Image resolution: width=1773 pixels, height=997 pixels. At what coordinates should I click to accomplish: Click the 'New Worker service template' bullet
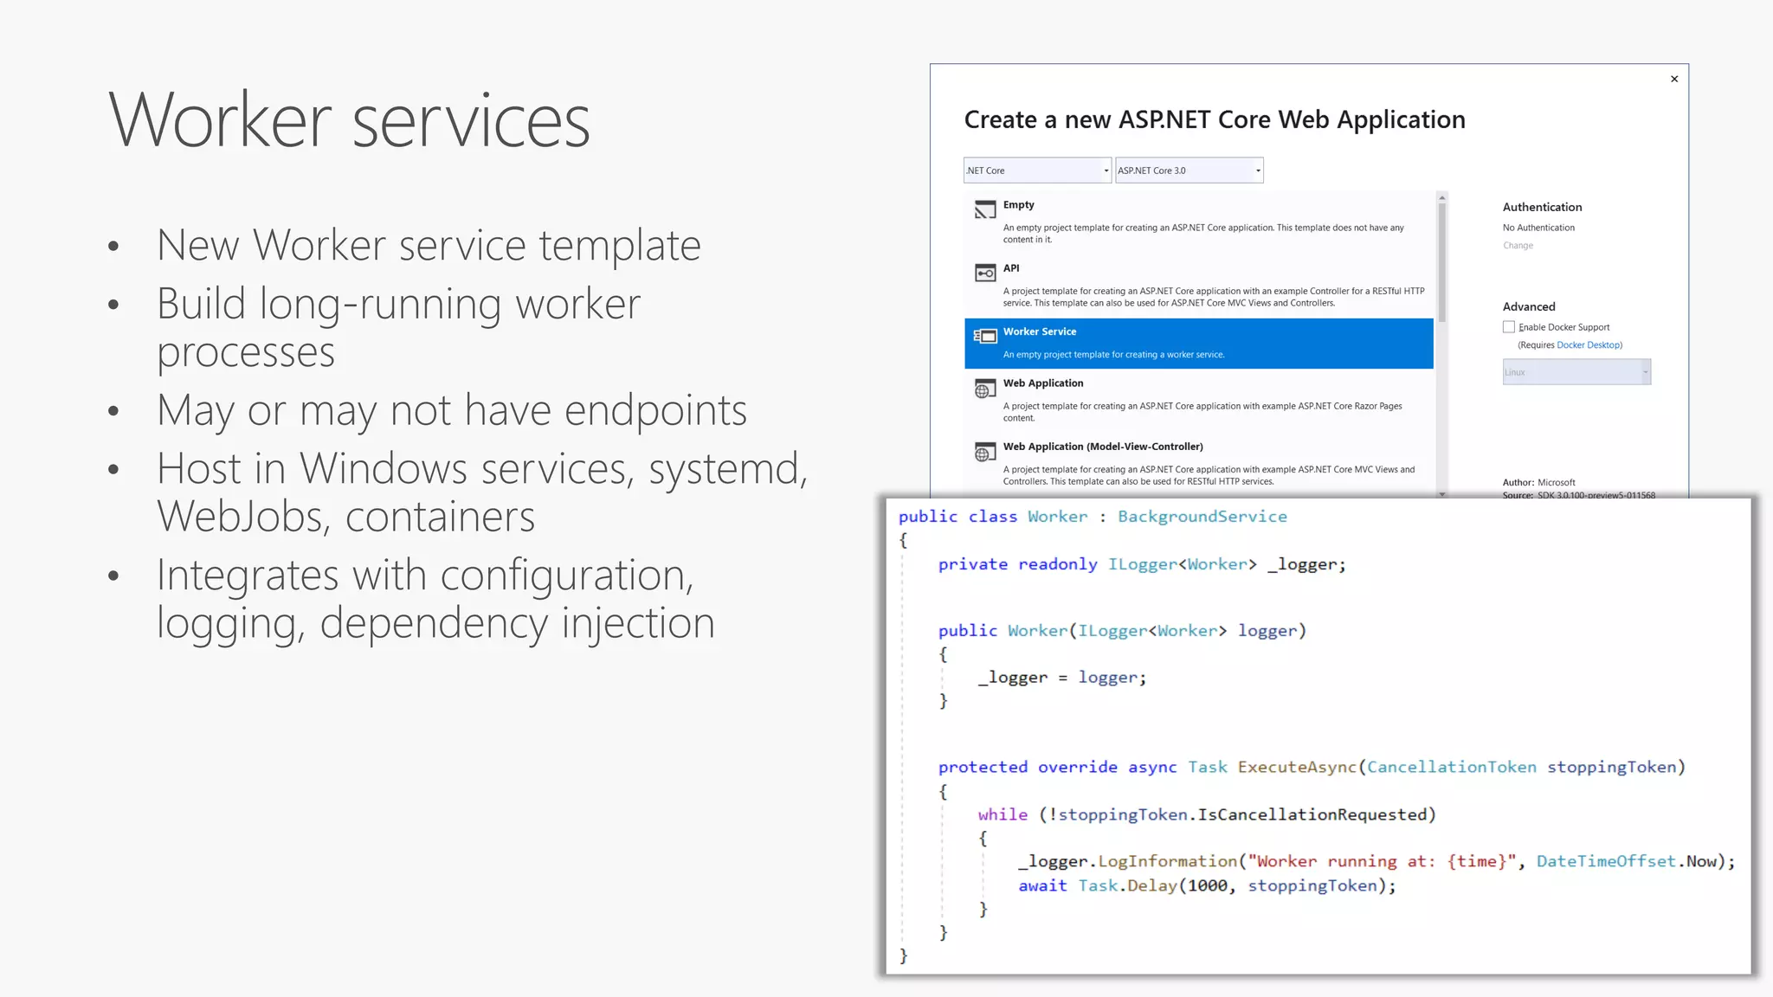(429, 245)
